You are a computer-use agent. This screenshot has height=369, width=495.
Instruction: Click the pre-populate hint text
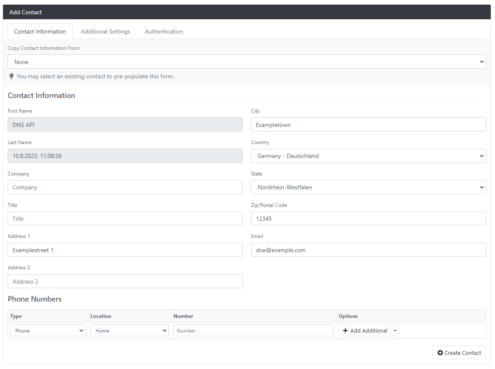pyautogui.click(x=95, y=76)
